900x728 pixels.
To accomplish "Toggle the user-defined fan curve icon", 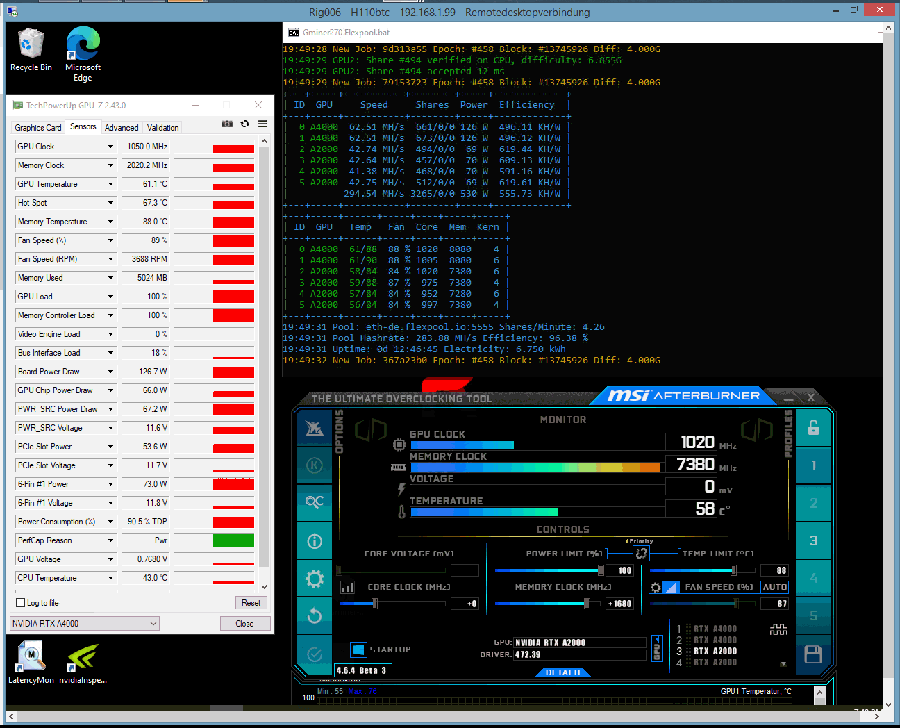I will pyautogui.click(x=671, y=588).
